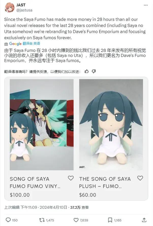Image resolution: width=153 pixels, height=226 pixels.
Task: Open the three-dot more options menu
Action: pos(146,5)
